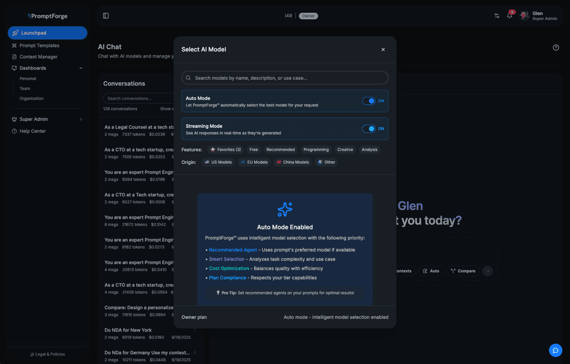Viewport: 570px width, 364px height.
Task: Open the floating chat bubble icon
Action: (556, 350)
